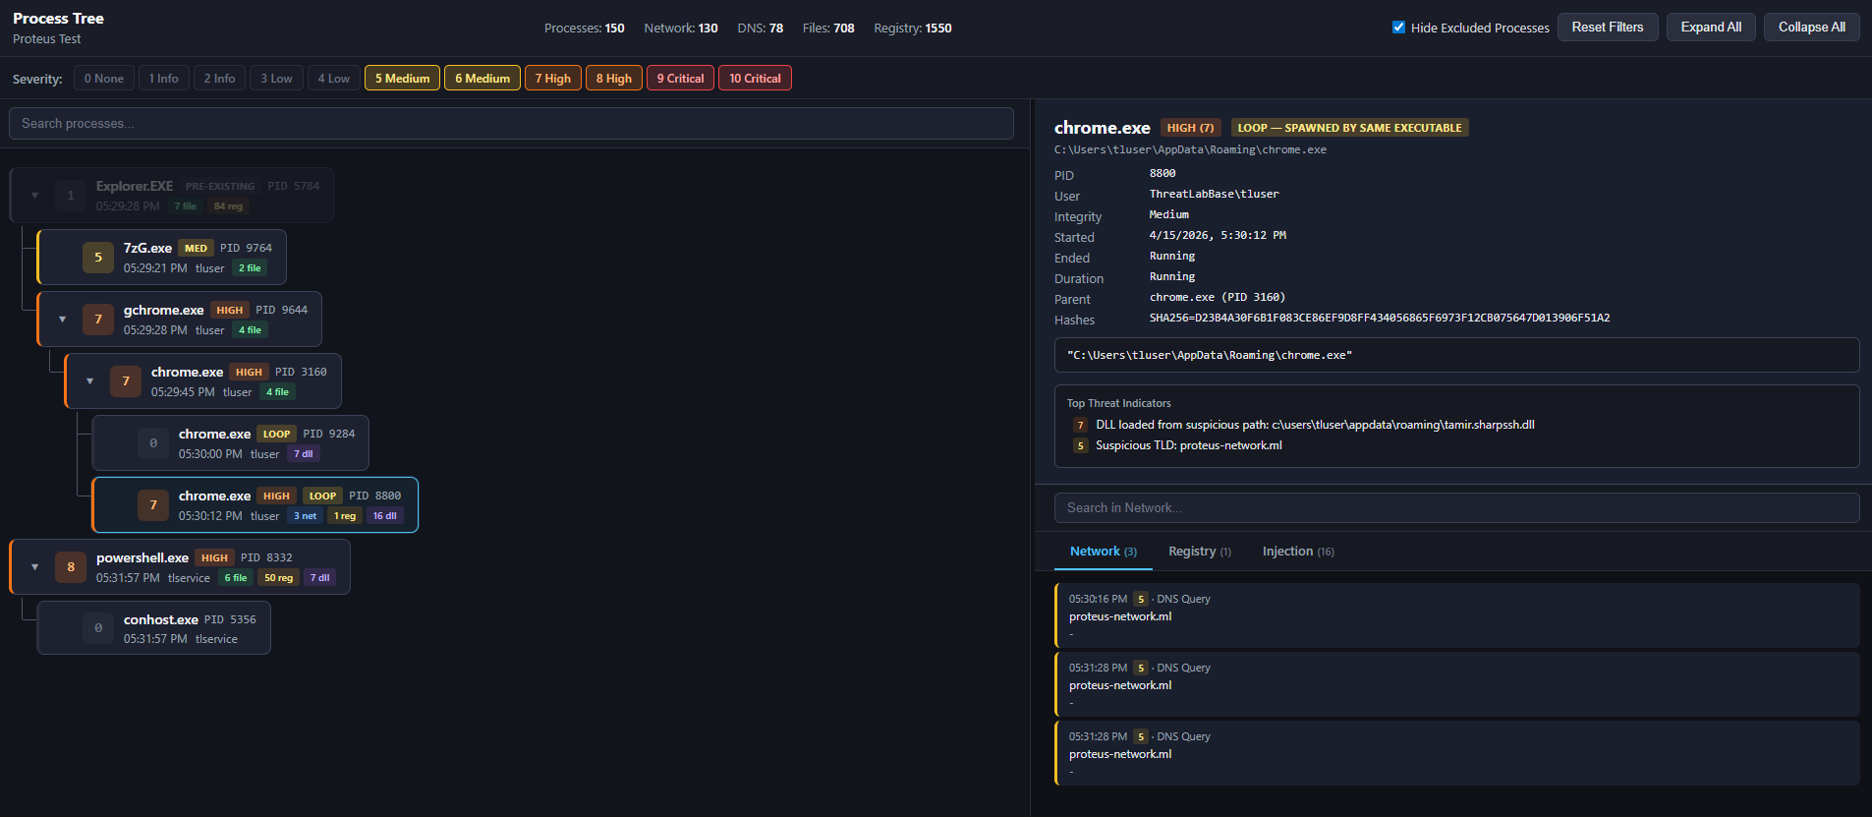The height and width of the screenshot is (817, 1872).
Task: Click severity score 0 badge on conhost.exe
Action: tap(98, 628)
